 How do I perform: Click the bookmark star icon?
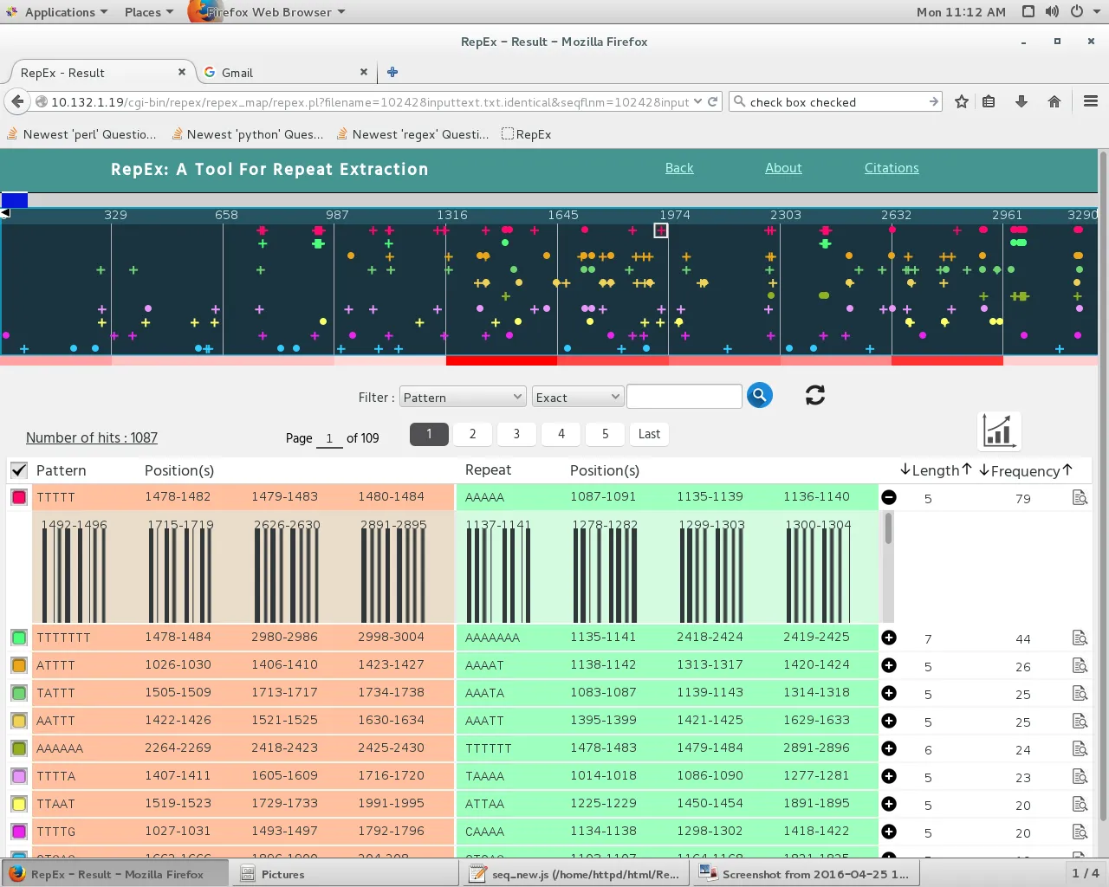point(961,102)
